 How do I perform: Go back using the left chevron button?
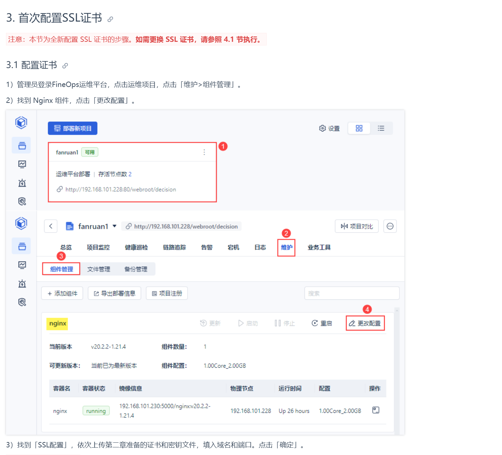click(x=51, y=226)
